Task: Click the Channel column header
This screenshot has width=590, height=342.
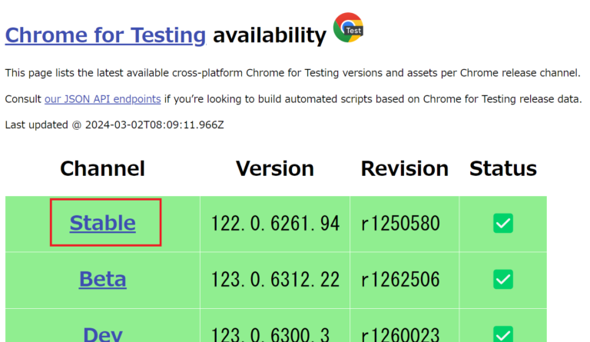Action: (102, 168)
